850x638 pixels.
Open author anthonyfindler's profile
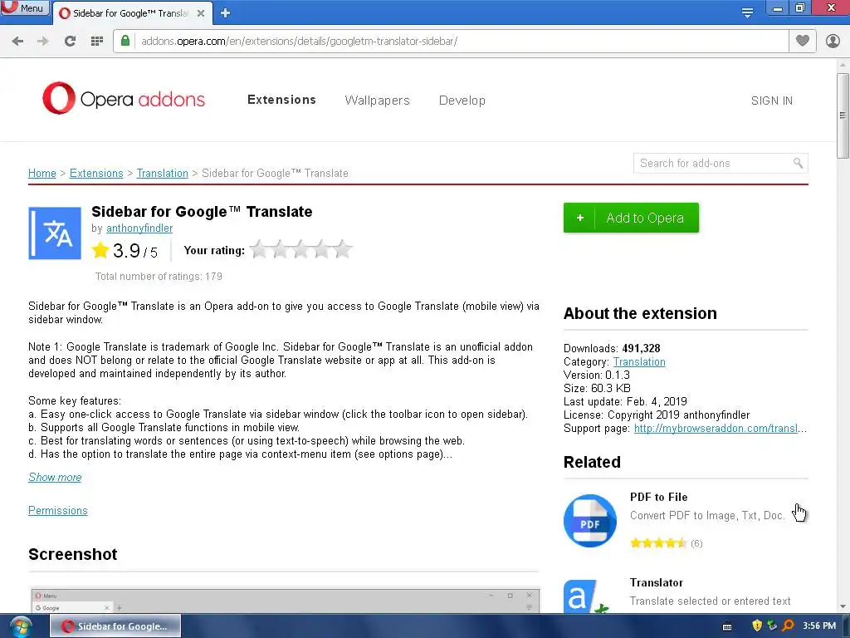click(139, 228)
